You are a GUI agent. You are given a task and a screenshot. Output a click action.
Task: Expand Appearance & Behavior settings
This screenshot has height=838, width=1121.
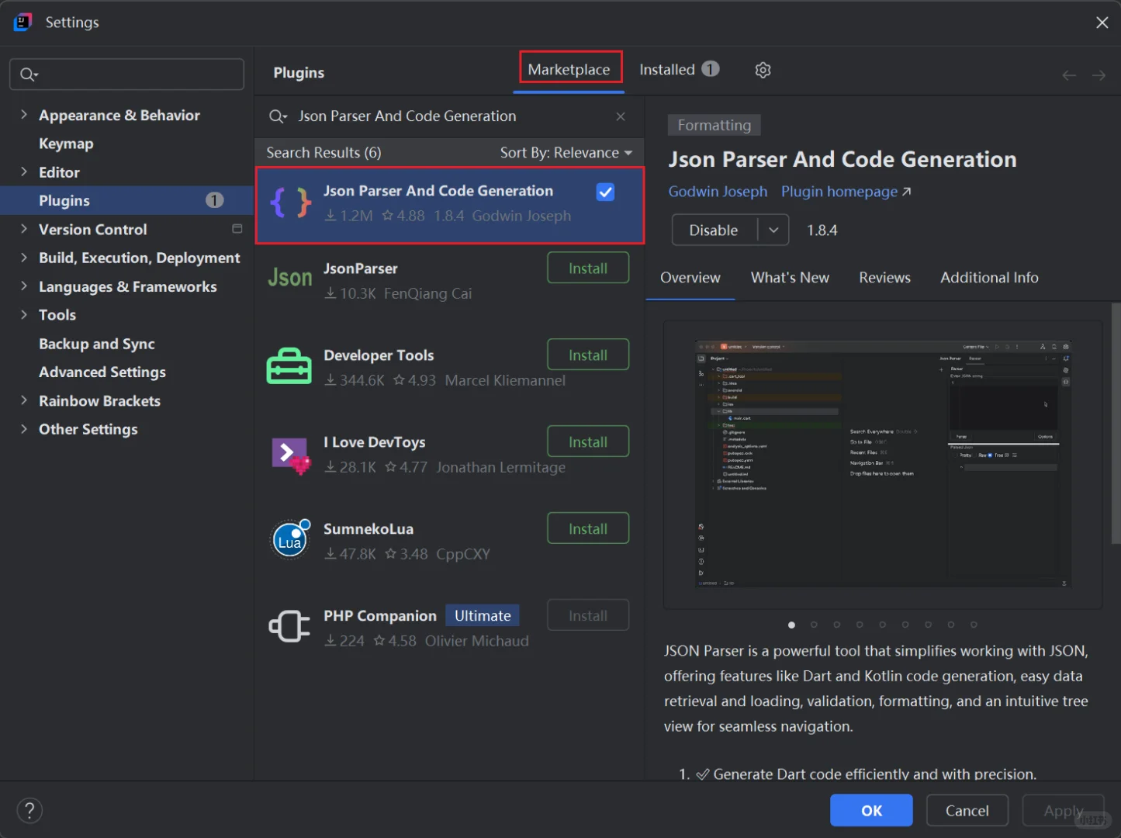point(24,115)
